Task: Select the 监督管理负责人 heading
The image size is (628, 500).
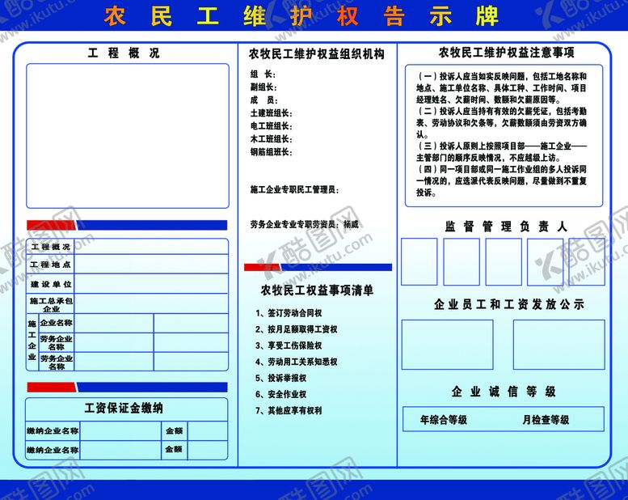Action: [x=506, y=227]
